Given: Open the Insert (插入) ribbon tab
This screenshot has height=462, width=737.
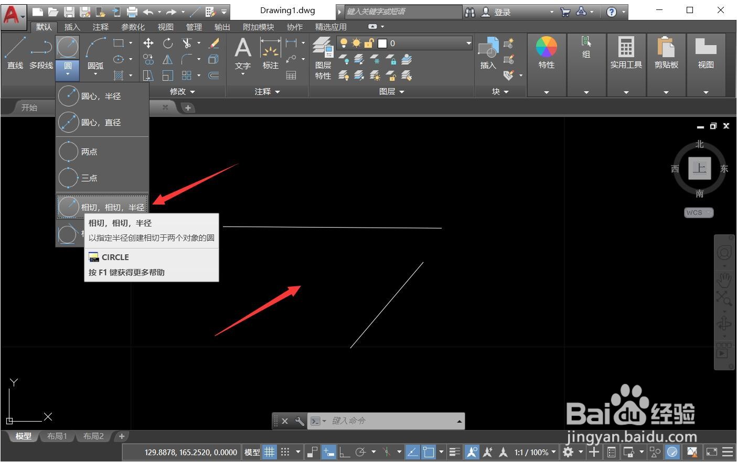Looking at the screenshot, I should (x=72, y=27).
